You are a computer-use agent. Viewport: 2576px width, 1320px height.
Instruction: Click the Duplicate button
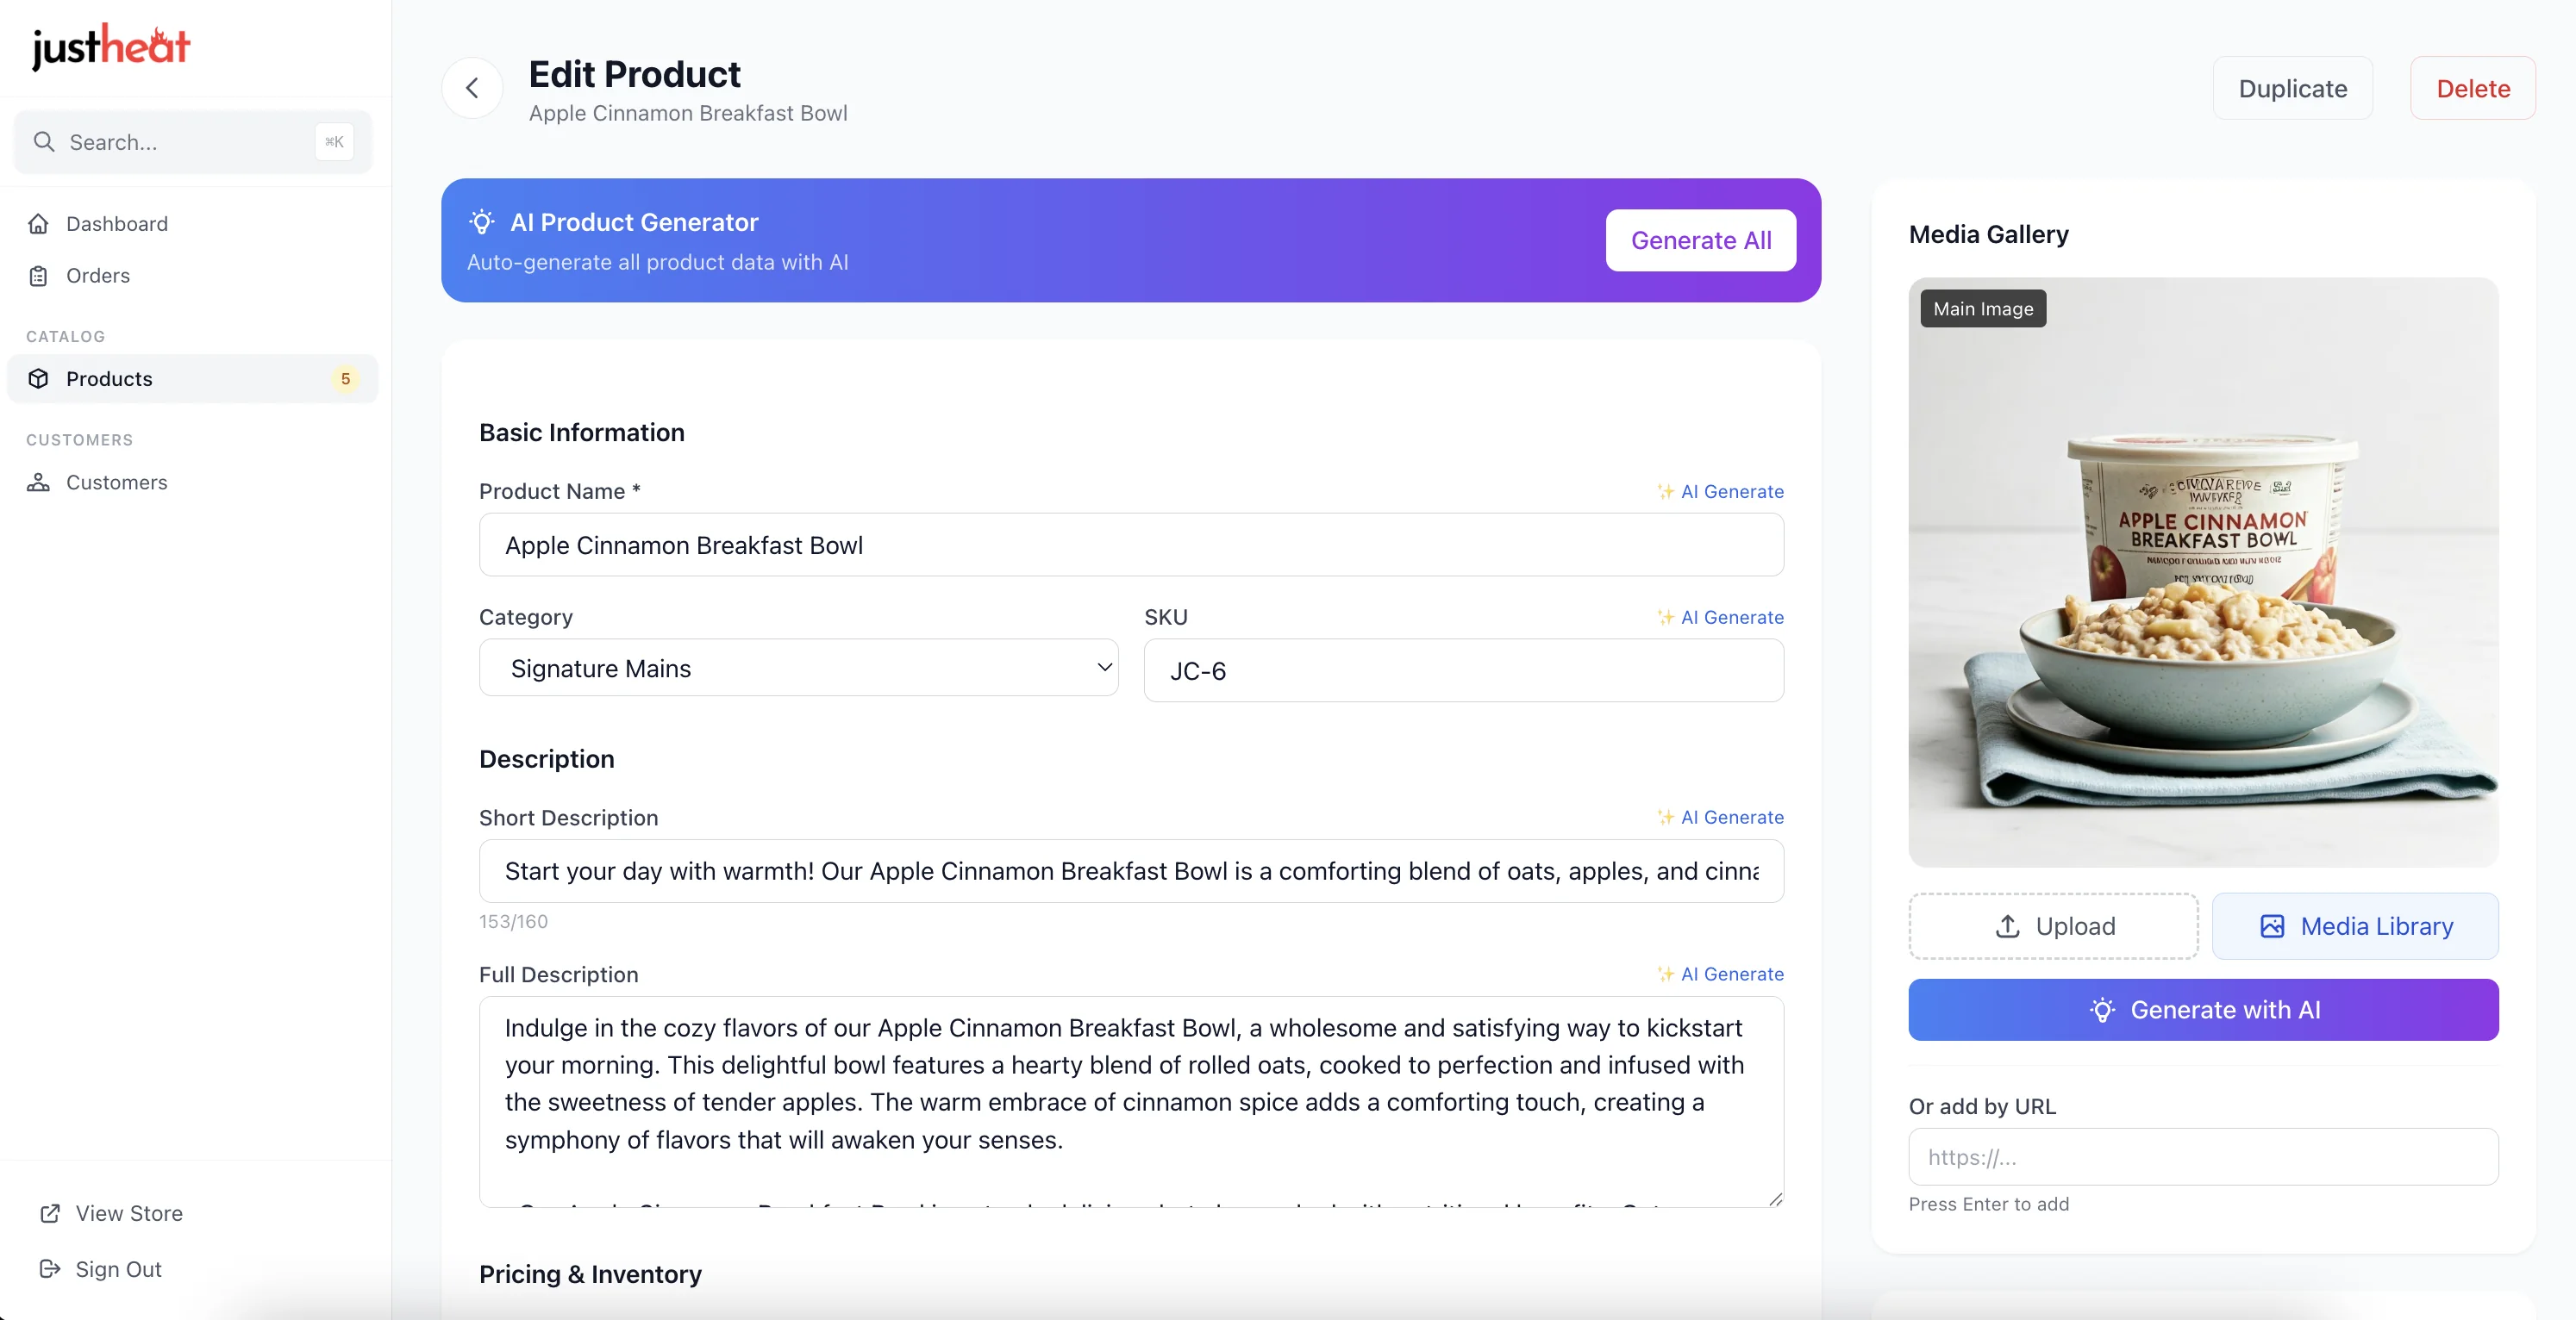point(2293,88)
